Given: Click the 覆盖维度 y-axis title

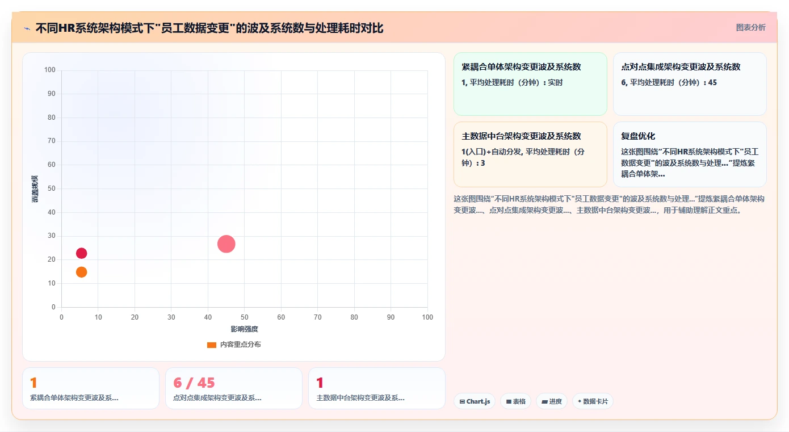Looking at the screenshot, I should click(35, 189).
